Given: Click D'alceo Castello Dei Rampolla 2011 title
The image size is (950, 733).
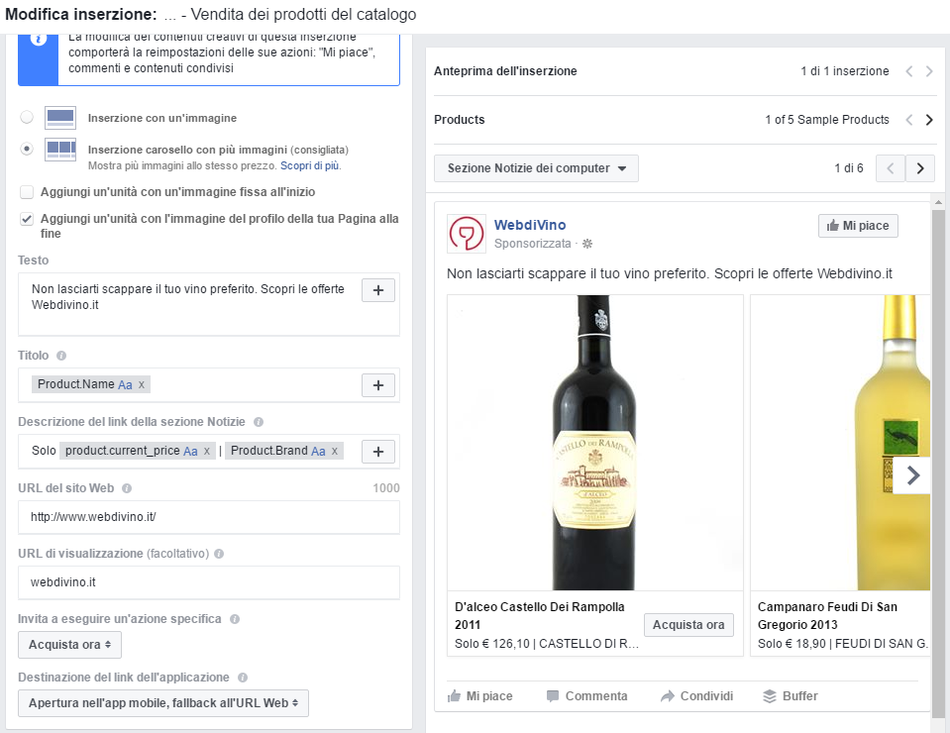Looking at the screenshot, I should 540,615.
